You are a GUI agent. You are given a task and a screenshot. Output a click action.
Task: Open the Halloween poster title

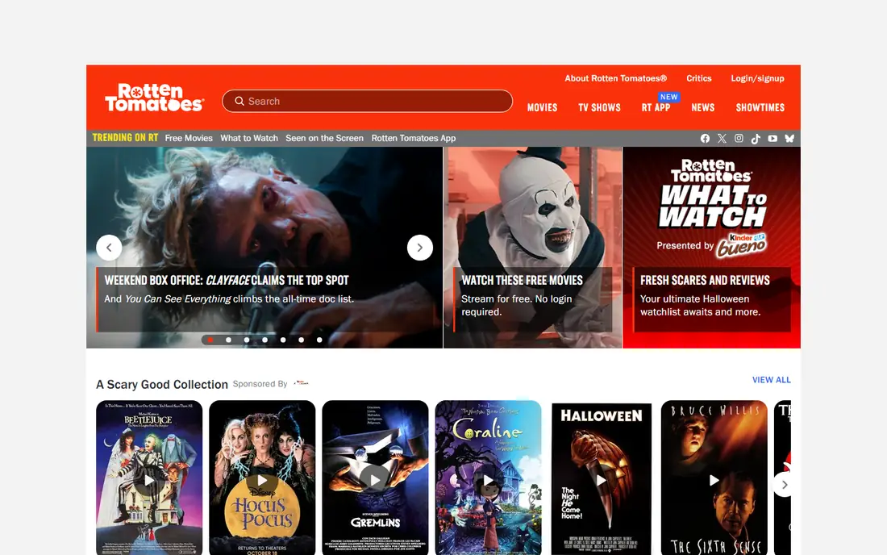click(602, 415)
